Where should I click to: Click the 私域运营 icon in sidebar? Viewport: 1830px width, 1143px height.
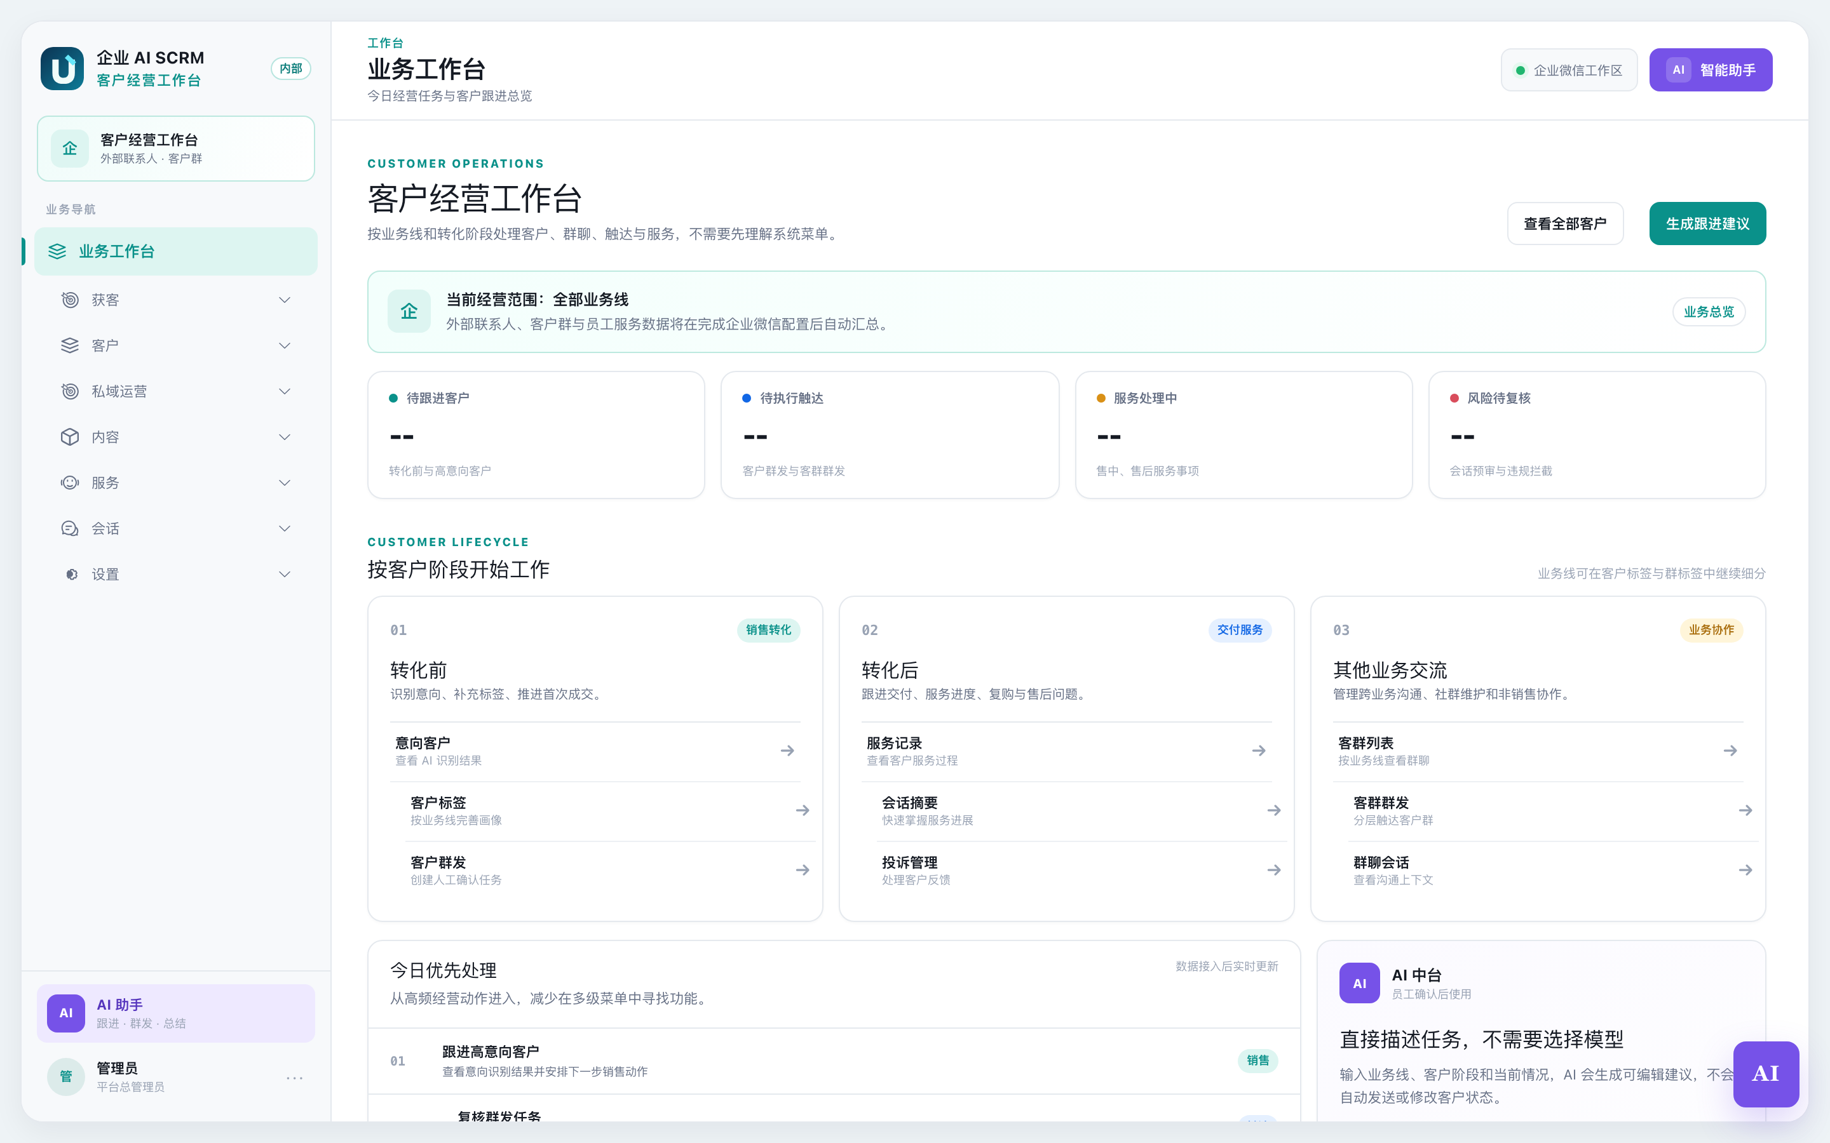[x=69, y=392]
